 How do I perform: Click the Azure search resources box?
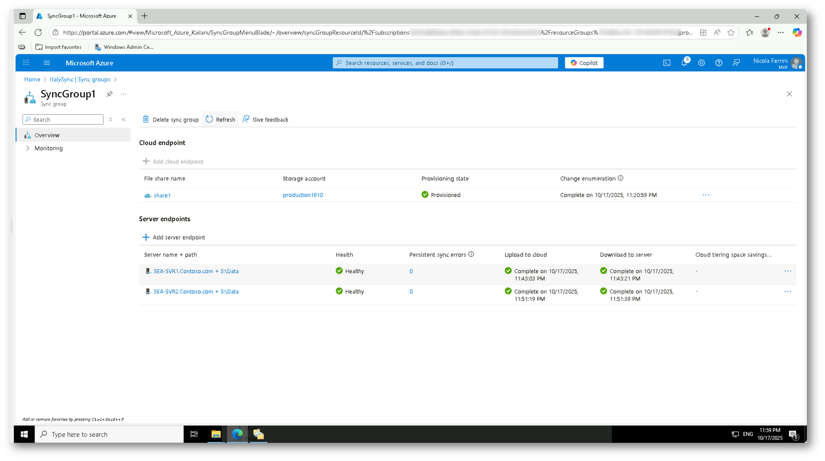pyautogui.click(x=445, y=63)
